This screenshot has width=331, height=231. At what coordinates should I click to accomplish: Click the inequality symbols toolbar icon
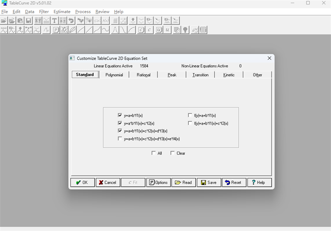[97, 21]
